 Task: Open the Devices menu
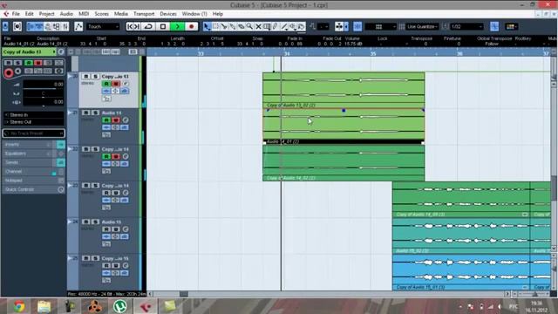click(168, 14)
